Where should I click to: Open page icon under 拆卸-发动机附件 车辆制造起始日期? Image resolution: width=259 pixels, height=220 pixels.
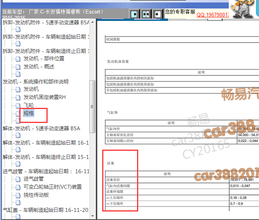point(18,44)
